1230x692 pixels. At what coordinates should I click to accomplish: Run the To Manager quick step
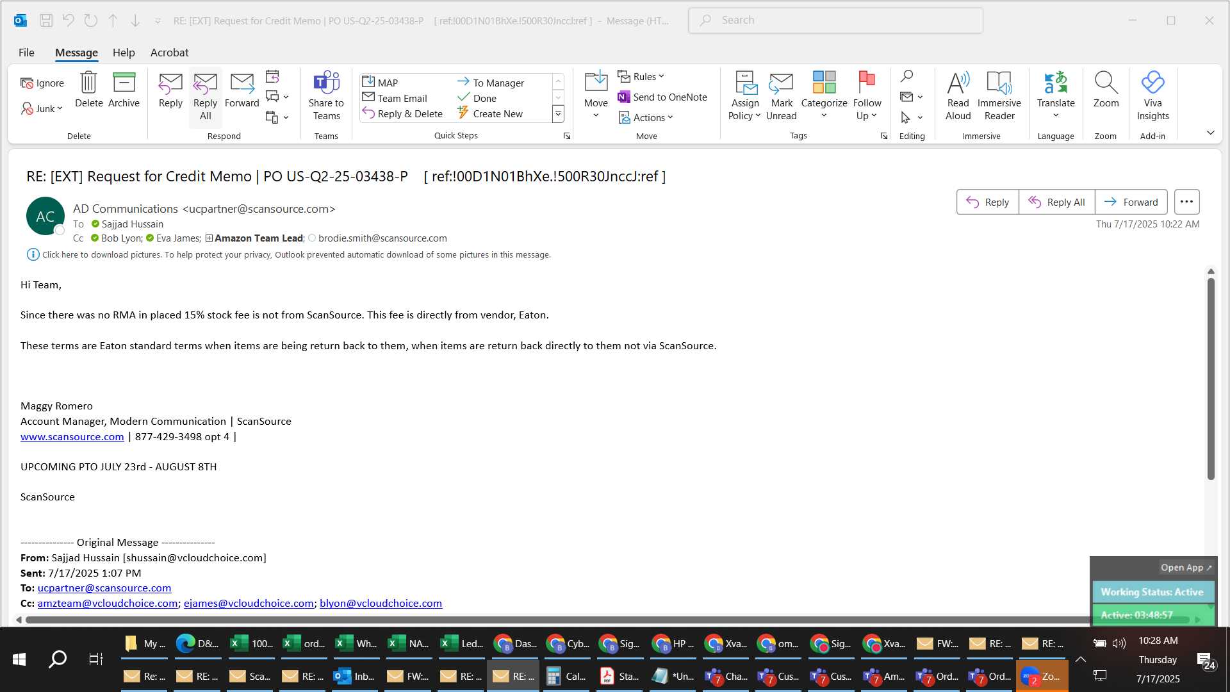pyautogui.click(x=491, y=83)
